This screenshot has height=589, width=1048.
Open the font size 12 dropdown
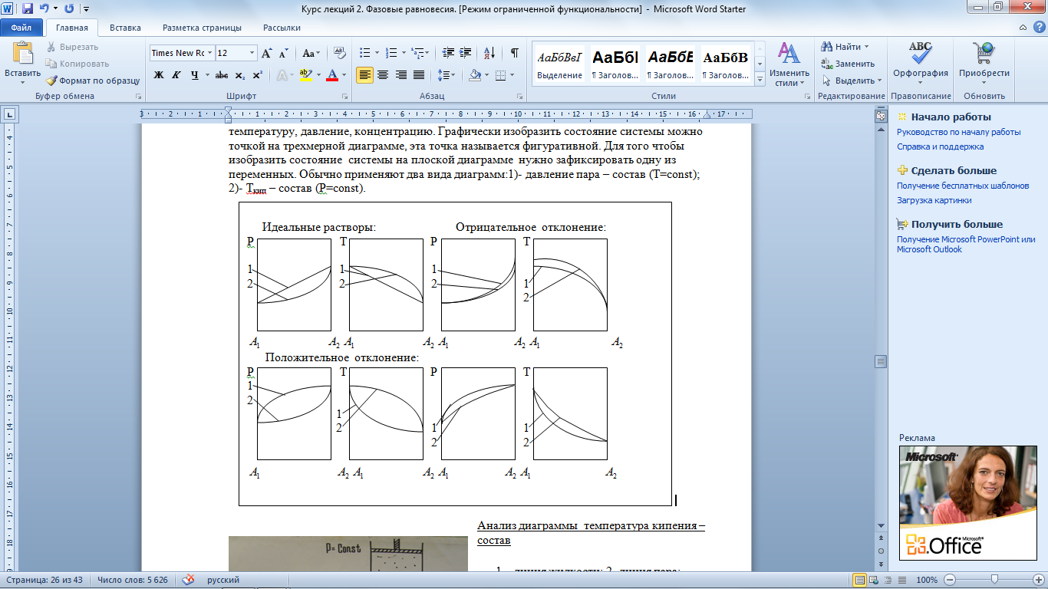pyautogui.click(x=252, y=53)
